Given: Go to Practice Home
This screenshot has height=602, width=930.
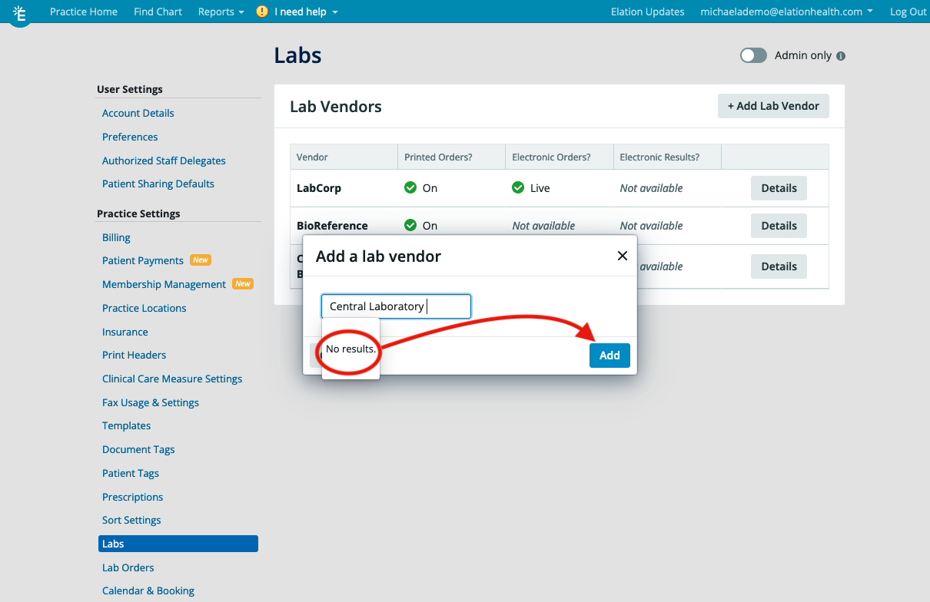Looking at the screenshot, I should (84, 12).
